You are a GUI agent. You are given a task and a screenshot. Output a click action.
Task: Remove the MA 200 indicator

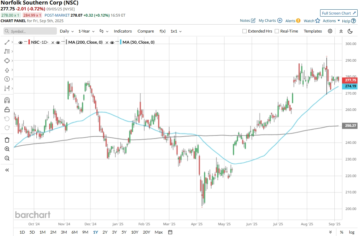(107, 43)
